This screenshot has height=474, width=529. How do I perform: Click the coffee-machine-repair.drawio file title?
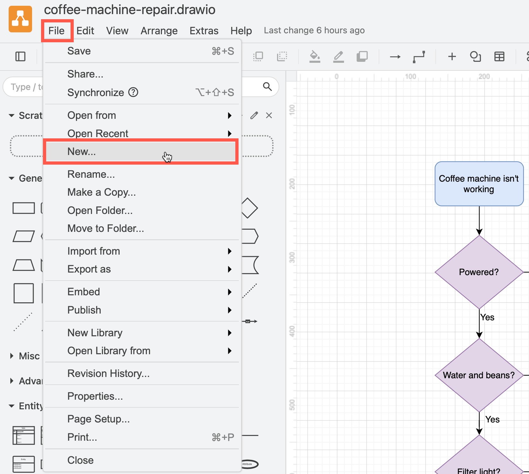tap(130, 10)
